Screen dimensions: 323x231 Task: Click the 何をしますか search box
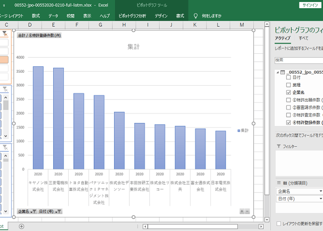(211, 16)
